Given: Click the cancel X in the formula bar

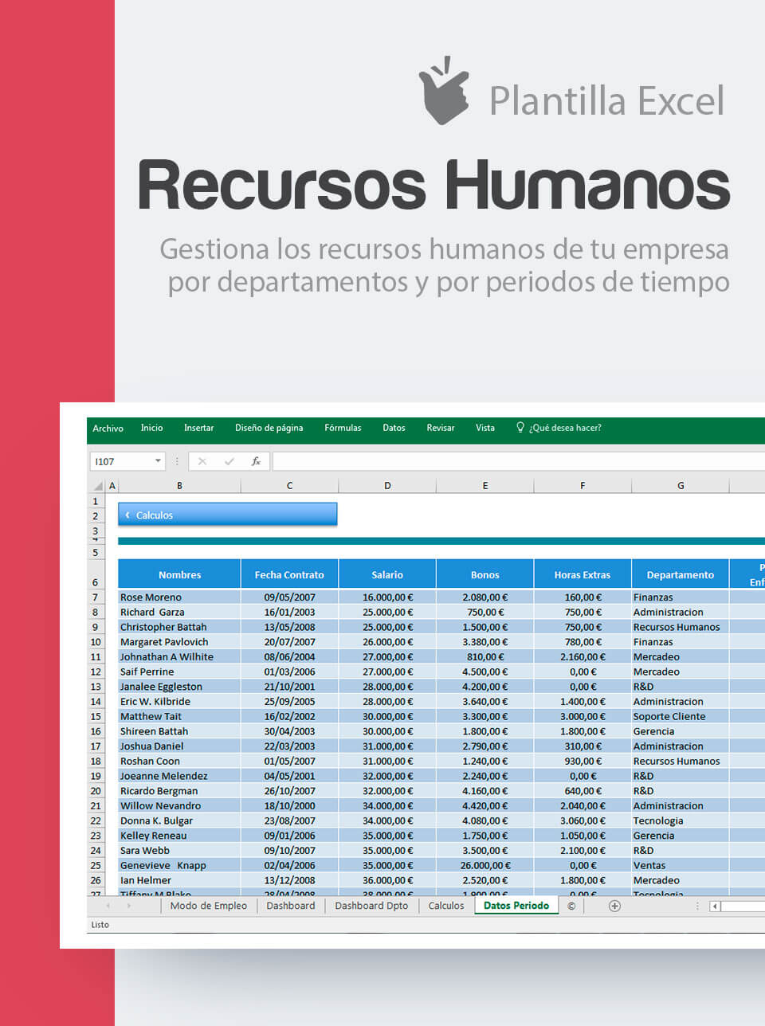Looking at the screenshot, I should coord(202,461).
